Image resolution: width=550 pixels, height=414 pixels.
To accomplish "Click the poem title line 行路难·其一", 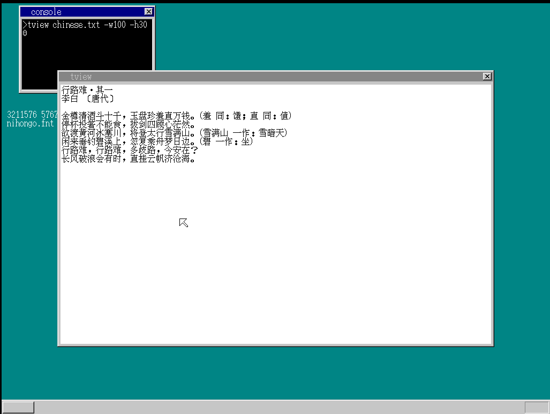I will pos(87,90).
